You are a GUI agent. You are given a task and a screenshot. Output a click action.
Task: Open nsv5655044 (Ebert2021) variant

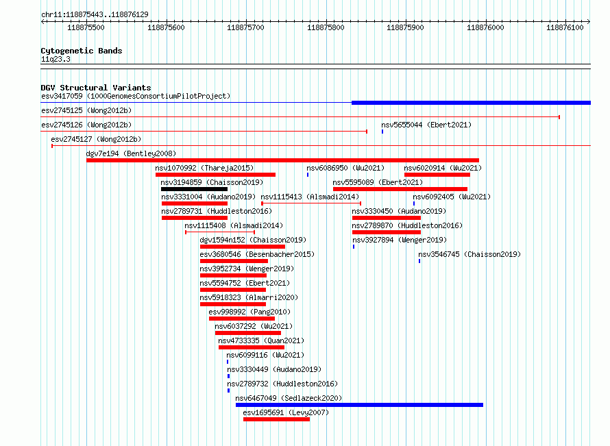click(426, 125)
